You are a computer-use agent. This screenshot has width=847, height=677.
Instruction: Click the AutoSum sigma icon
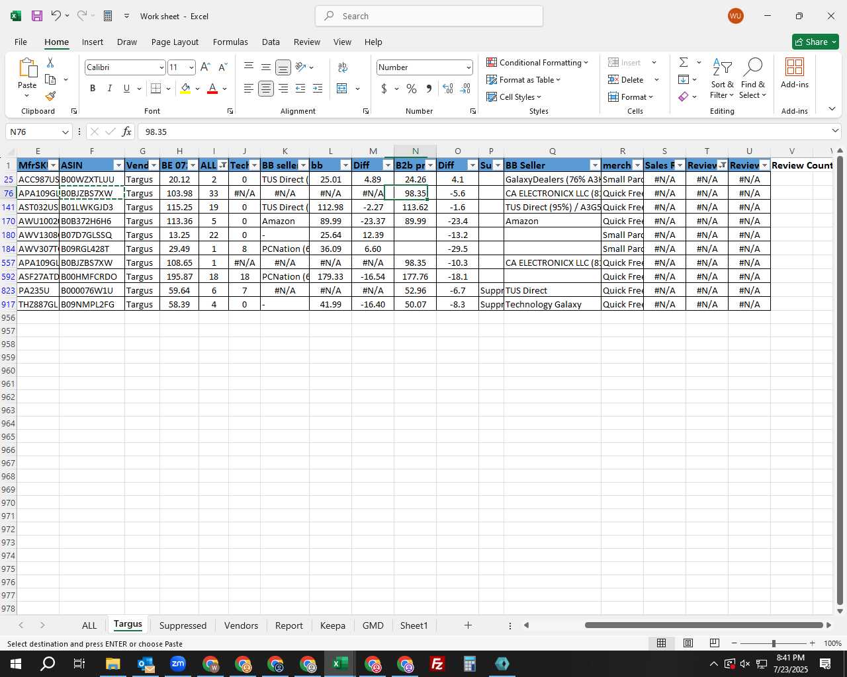point(684,62)
